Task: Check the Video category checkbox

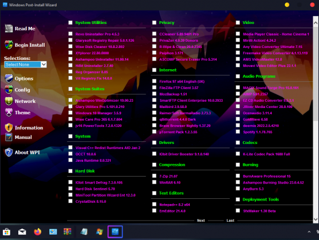Action: [238, 22]
